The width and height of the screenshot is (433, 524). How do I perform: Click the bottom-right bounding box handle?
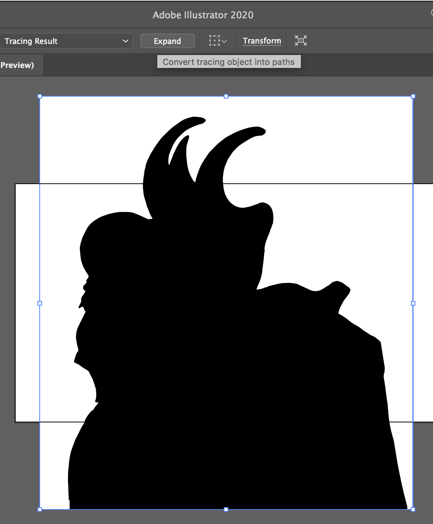[413, 509]
